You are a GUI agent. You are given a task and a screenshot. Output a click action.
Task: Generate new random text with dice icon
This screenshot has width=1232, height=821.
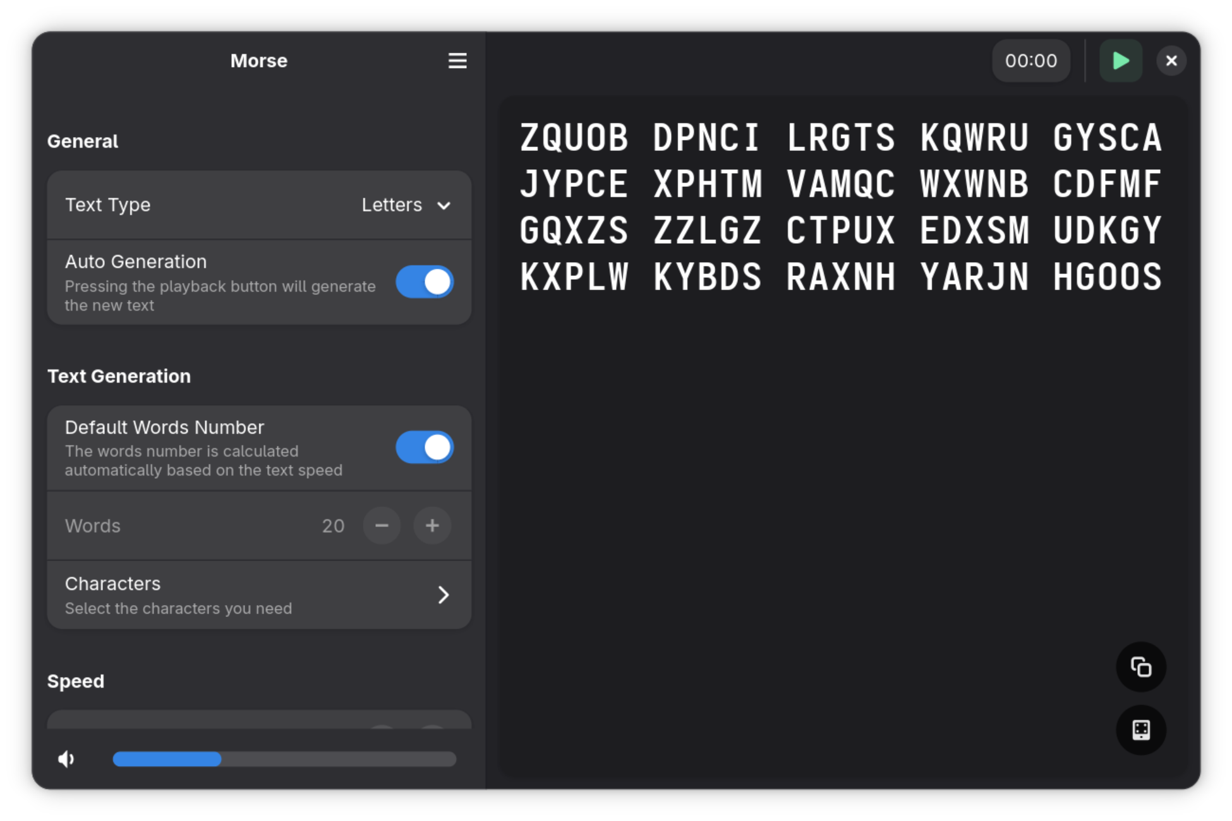(x=1140, y=730)
